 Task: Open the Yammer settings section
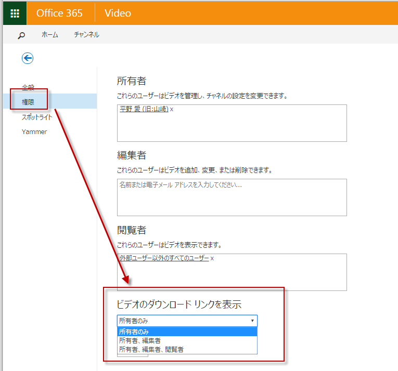click(34, 131)
